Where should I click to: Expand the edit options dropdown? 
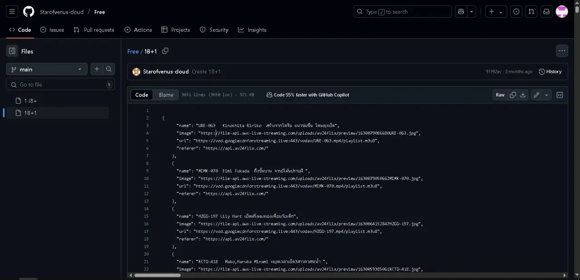click(546, 95)
